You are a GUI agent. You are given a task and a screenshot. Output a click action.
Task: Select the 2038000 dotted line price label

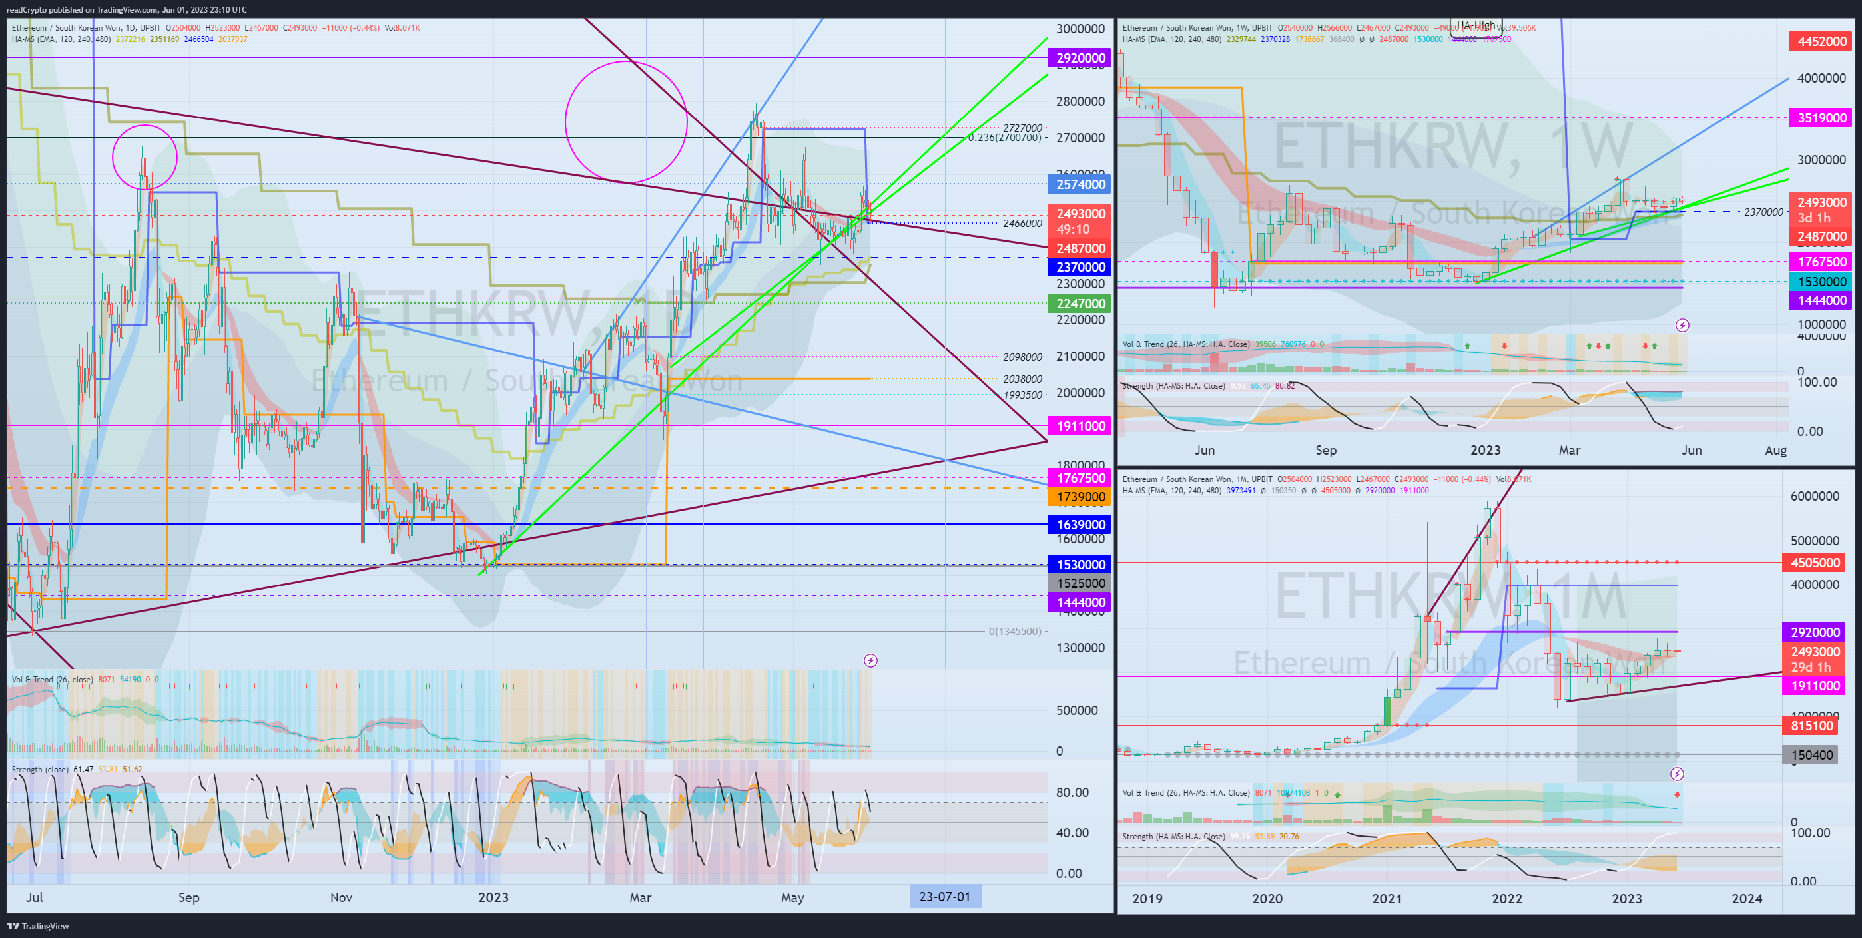1022,379
